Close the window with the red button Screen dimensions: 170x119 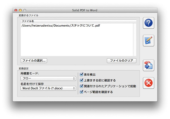coord(16,10)
